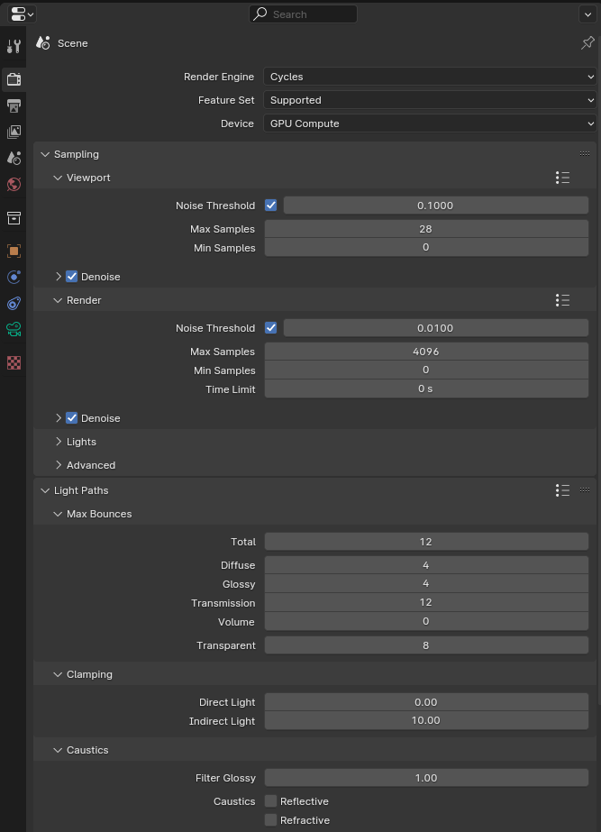Open View Layer properties tab
Image resolution: width=601 pixels, height=832 pixels.
tap(14, 132)
